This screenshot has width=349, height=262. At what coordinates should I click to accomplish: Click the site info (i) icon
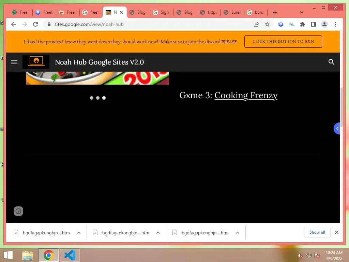coord(18,211)
